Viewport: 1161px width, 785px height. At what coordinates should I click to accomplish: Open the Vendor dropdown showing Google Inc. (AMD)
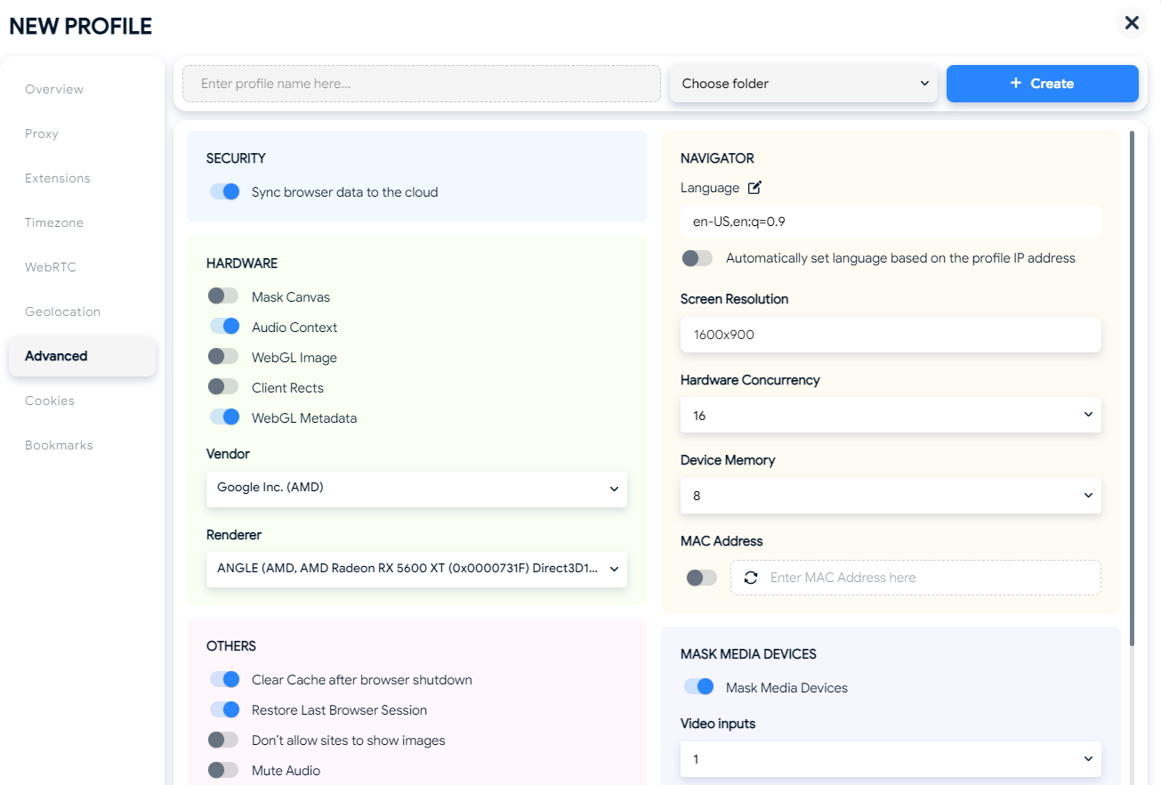coord(416,489)
